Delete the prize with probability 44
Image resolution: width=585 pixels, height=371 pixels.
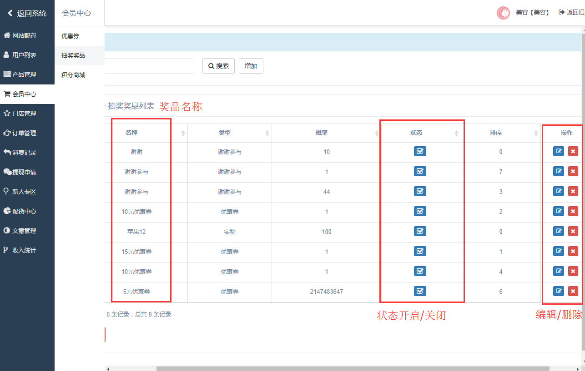click(x=573, y=191)
